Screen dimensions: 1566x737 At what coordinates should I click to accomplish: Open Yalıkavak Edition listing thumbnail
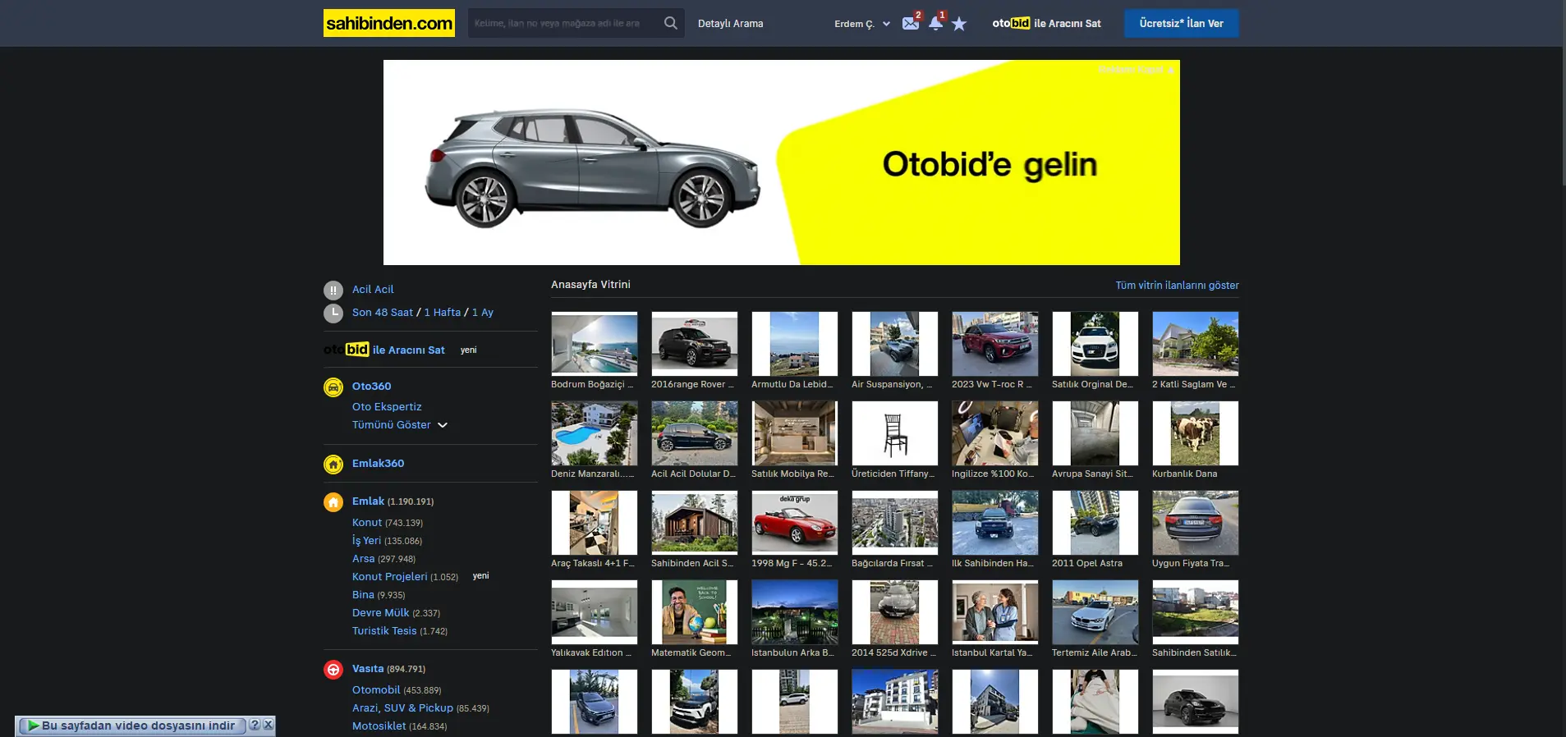[595, 612]
